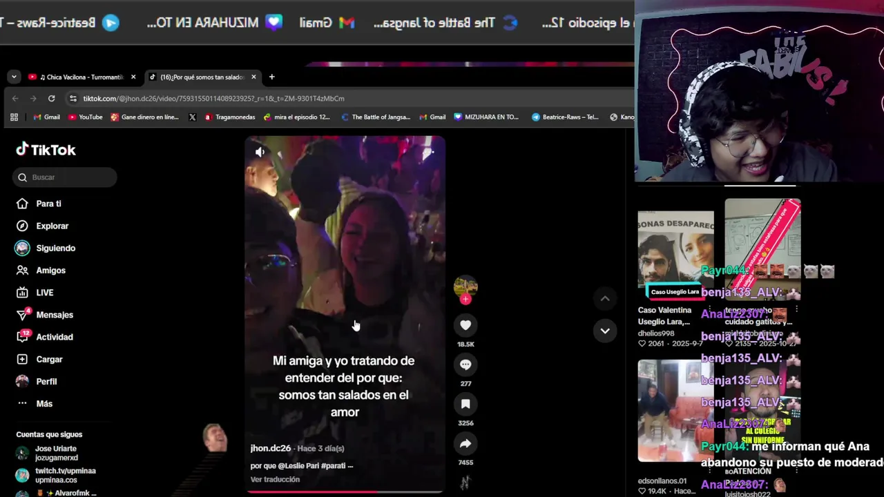
Task: Open The Battle of Jangsa bookmark
Action: point(376,117)
